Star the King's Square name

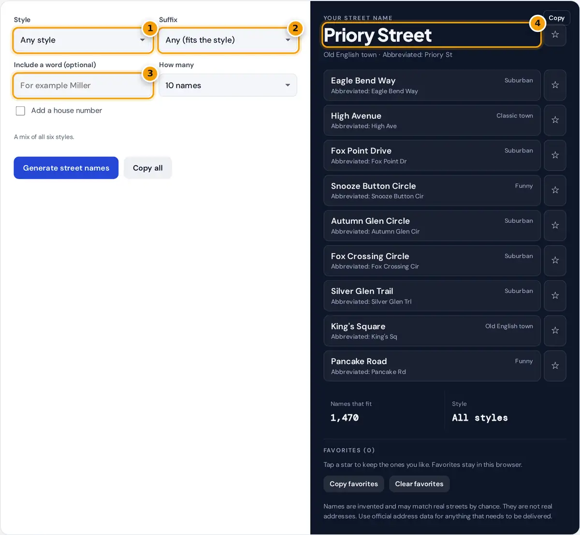[x=555, y=331]
